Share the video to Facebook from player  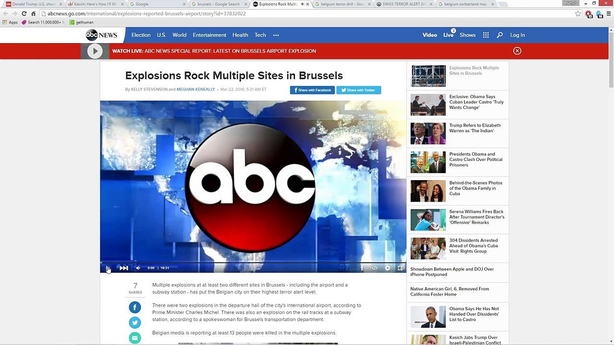[362, 268]
